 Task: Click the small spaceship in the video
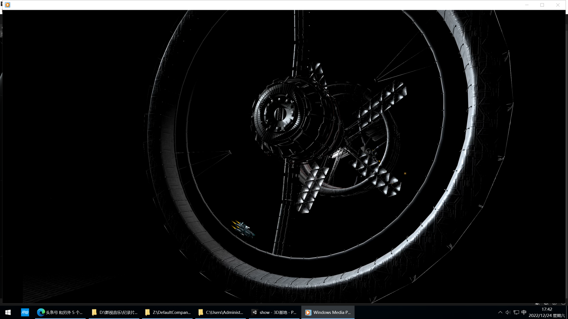click(x=243, y=228)
